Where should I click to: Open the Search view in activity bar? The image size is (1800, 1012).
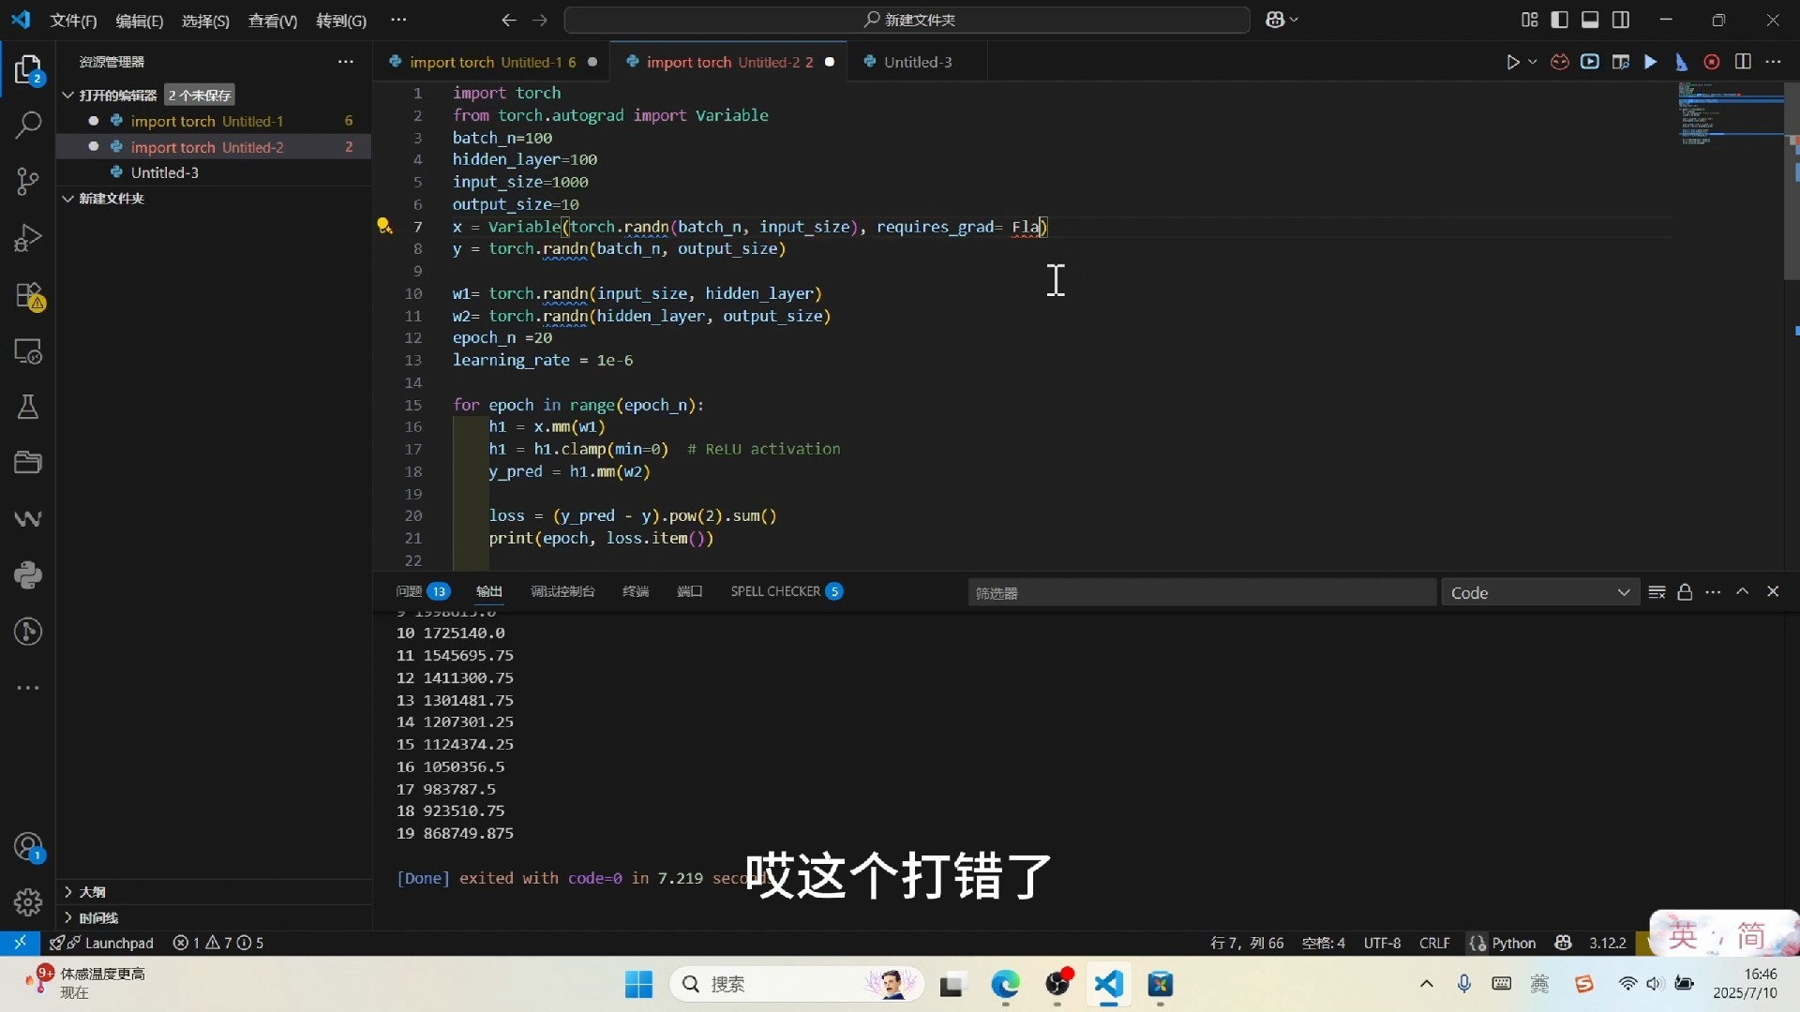pos(28,125)
